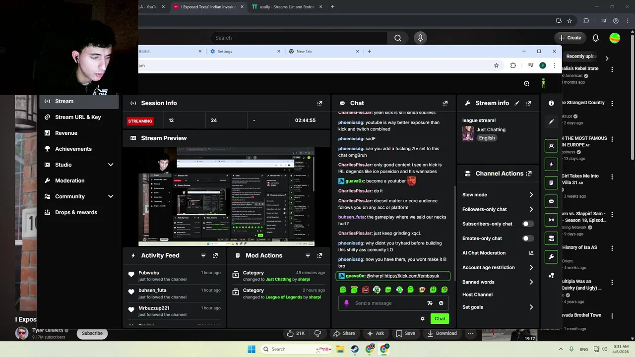Open Drops & rewards sidebar item
This screenshot has width=635, height=357.
[x=79, y=212]
